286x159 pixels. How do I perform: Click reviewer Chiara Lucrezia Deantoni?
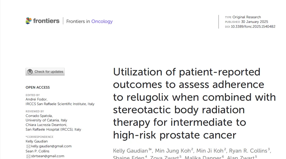tap(46, 125)
